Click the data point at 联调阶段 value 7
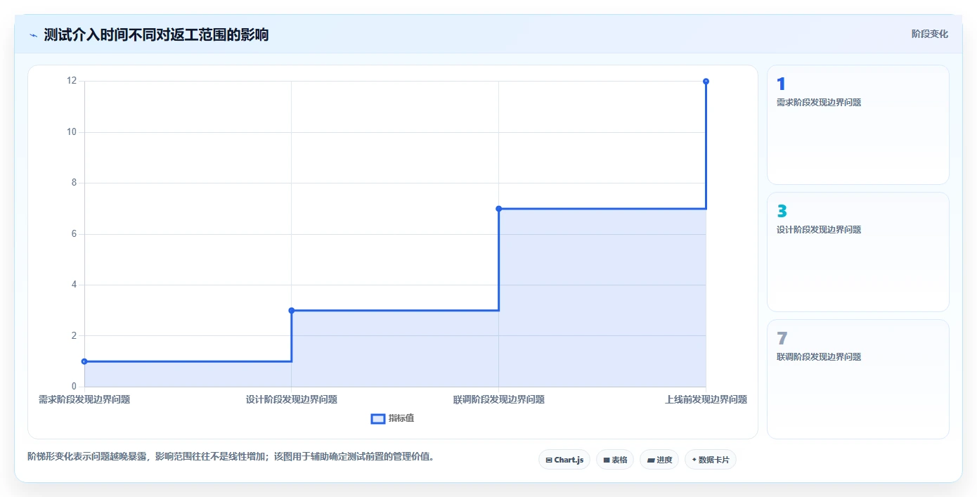This screenshot has height=497, width=977. click(498, 209)
